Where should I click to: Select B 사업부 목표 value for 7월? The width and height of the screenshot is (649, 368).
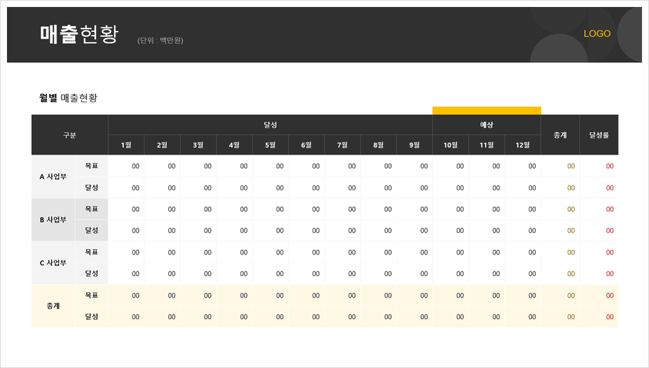352,209
